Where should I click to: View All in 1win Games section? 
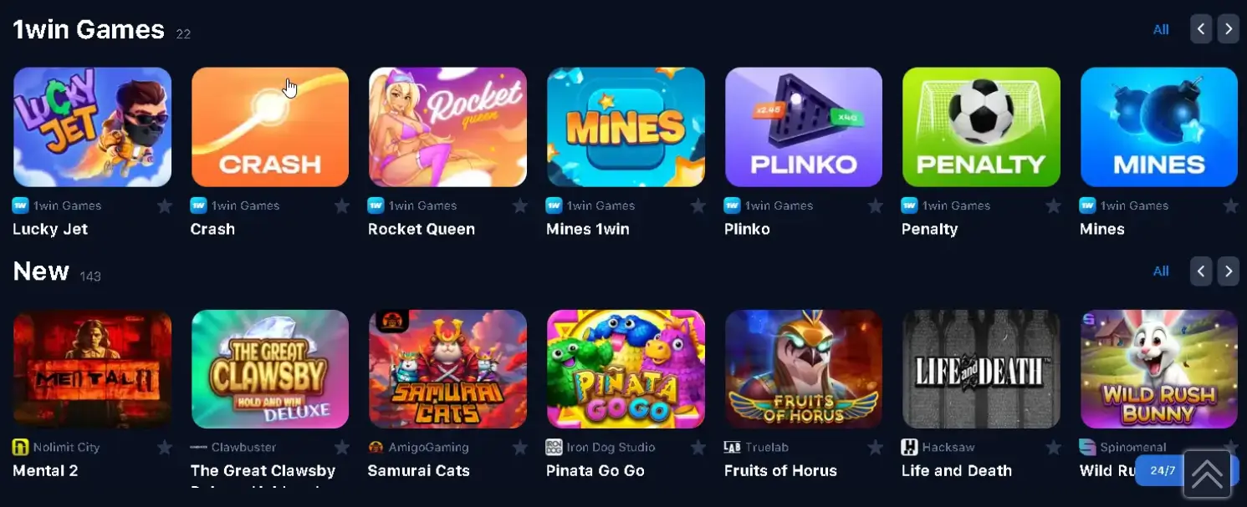tap(1161, 29)
